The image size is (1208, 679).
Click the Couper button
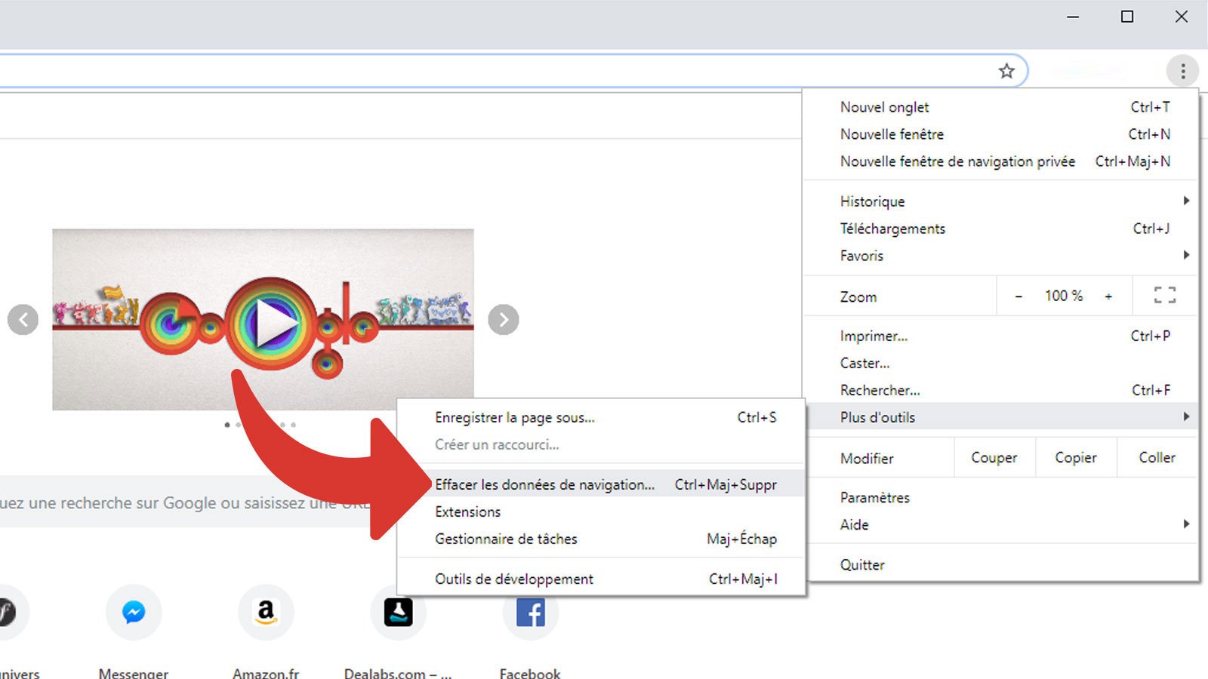click(x=994, y=457)
